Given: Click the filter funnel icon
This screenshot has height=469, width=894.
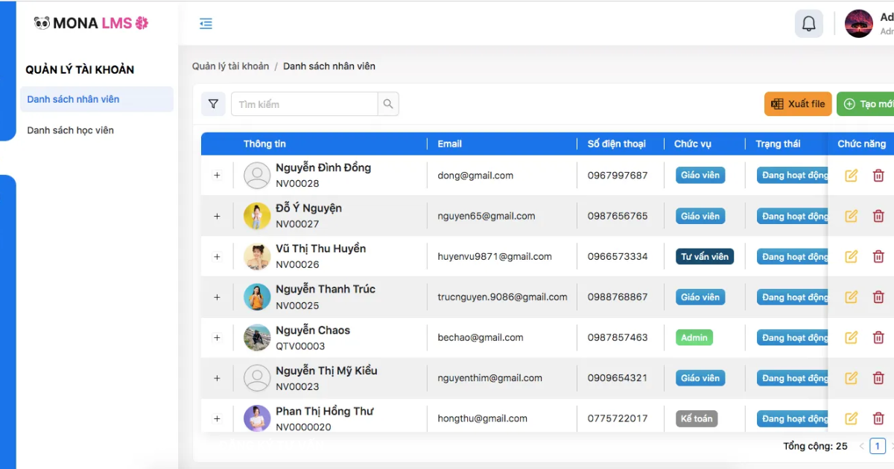Looking at the screenshot, I should [x=213, y=104].
